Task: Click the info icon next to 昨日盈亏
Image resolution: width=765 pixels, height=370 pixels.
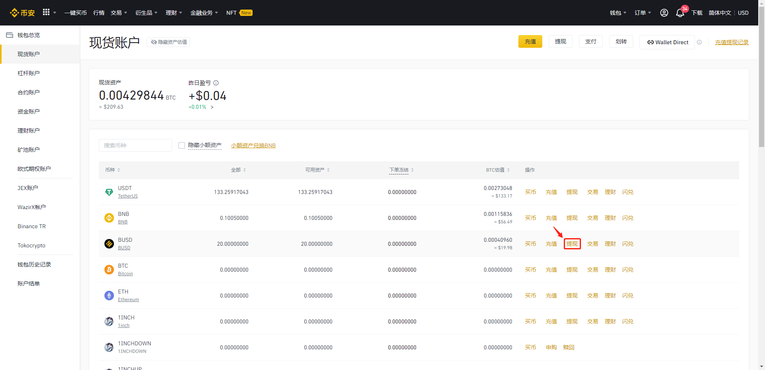Action: 216,83
